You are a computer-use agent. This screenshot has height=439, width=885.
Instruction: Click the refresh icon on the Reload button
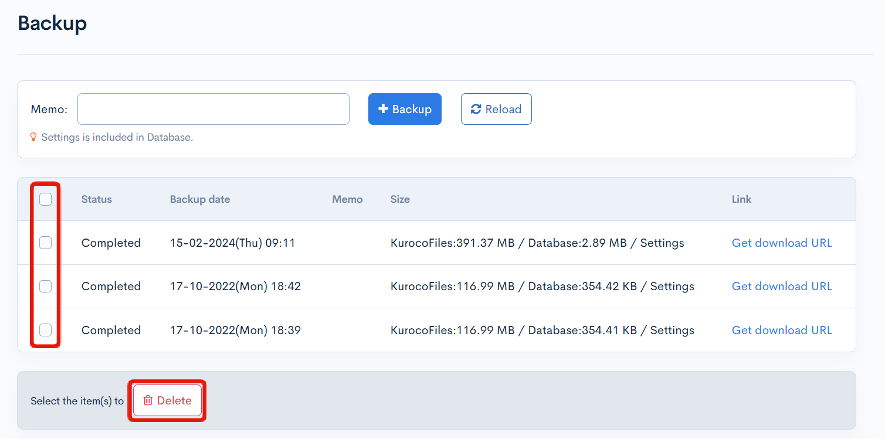tap(476, 108)
